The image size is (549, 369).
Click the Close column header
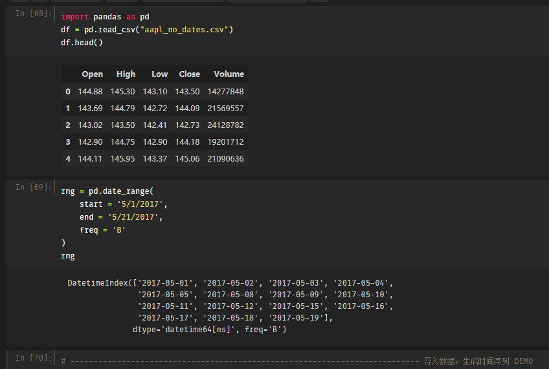click(x=190, y=74)
